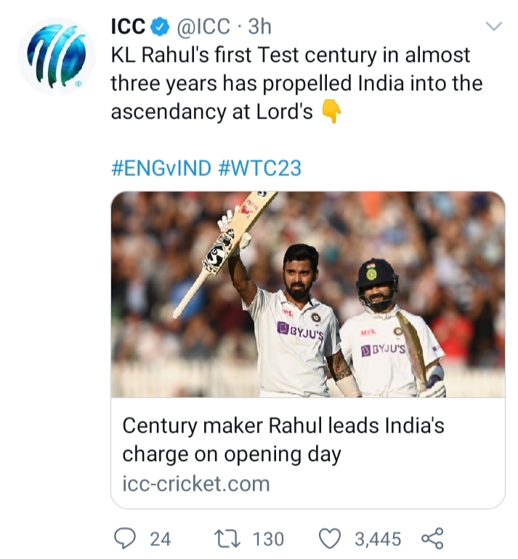Click the tweet text about KL Rahul's century
This screenshot has height=559, width=518.
[289, 83]
